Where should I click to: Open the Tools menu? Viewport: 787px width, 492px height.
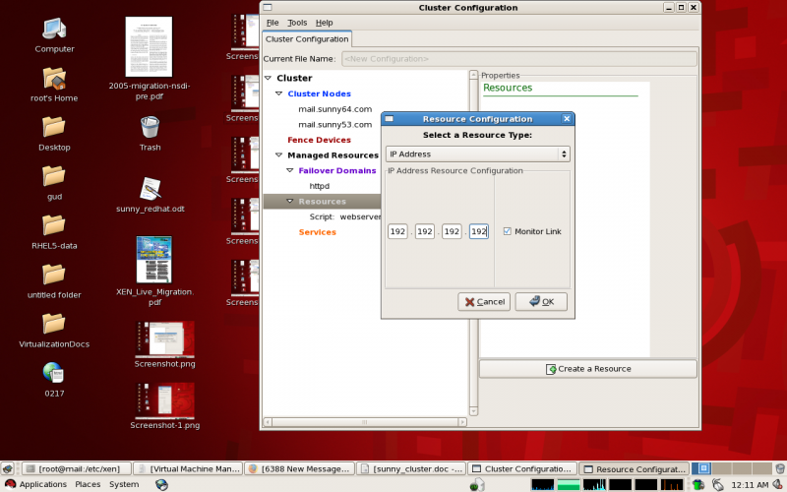pos(297,23)
